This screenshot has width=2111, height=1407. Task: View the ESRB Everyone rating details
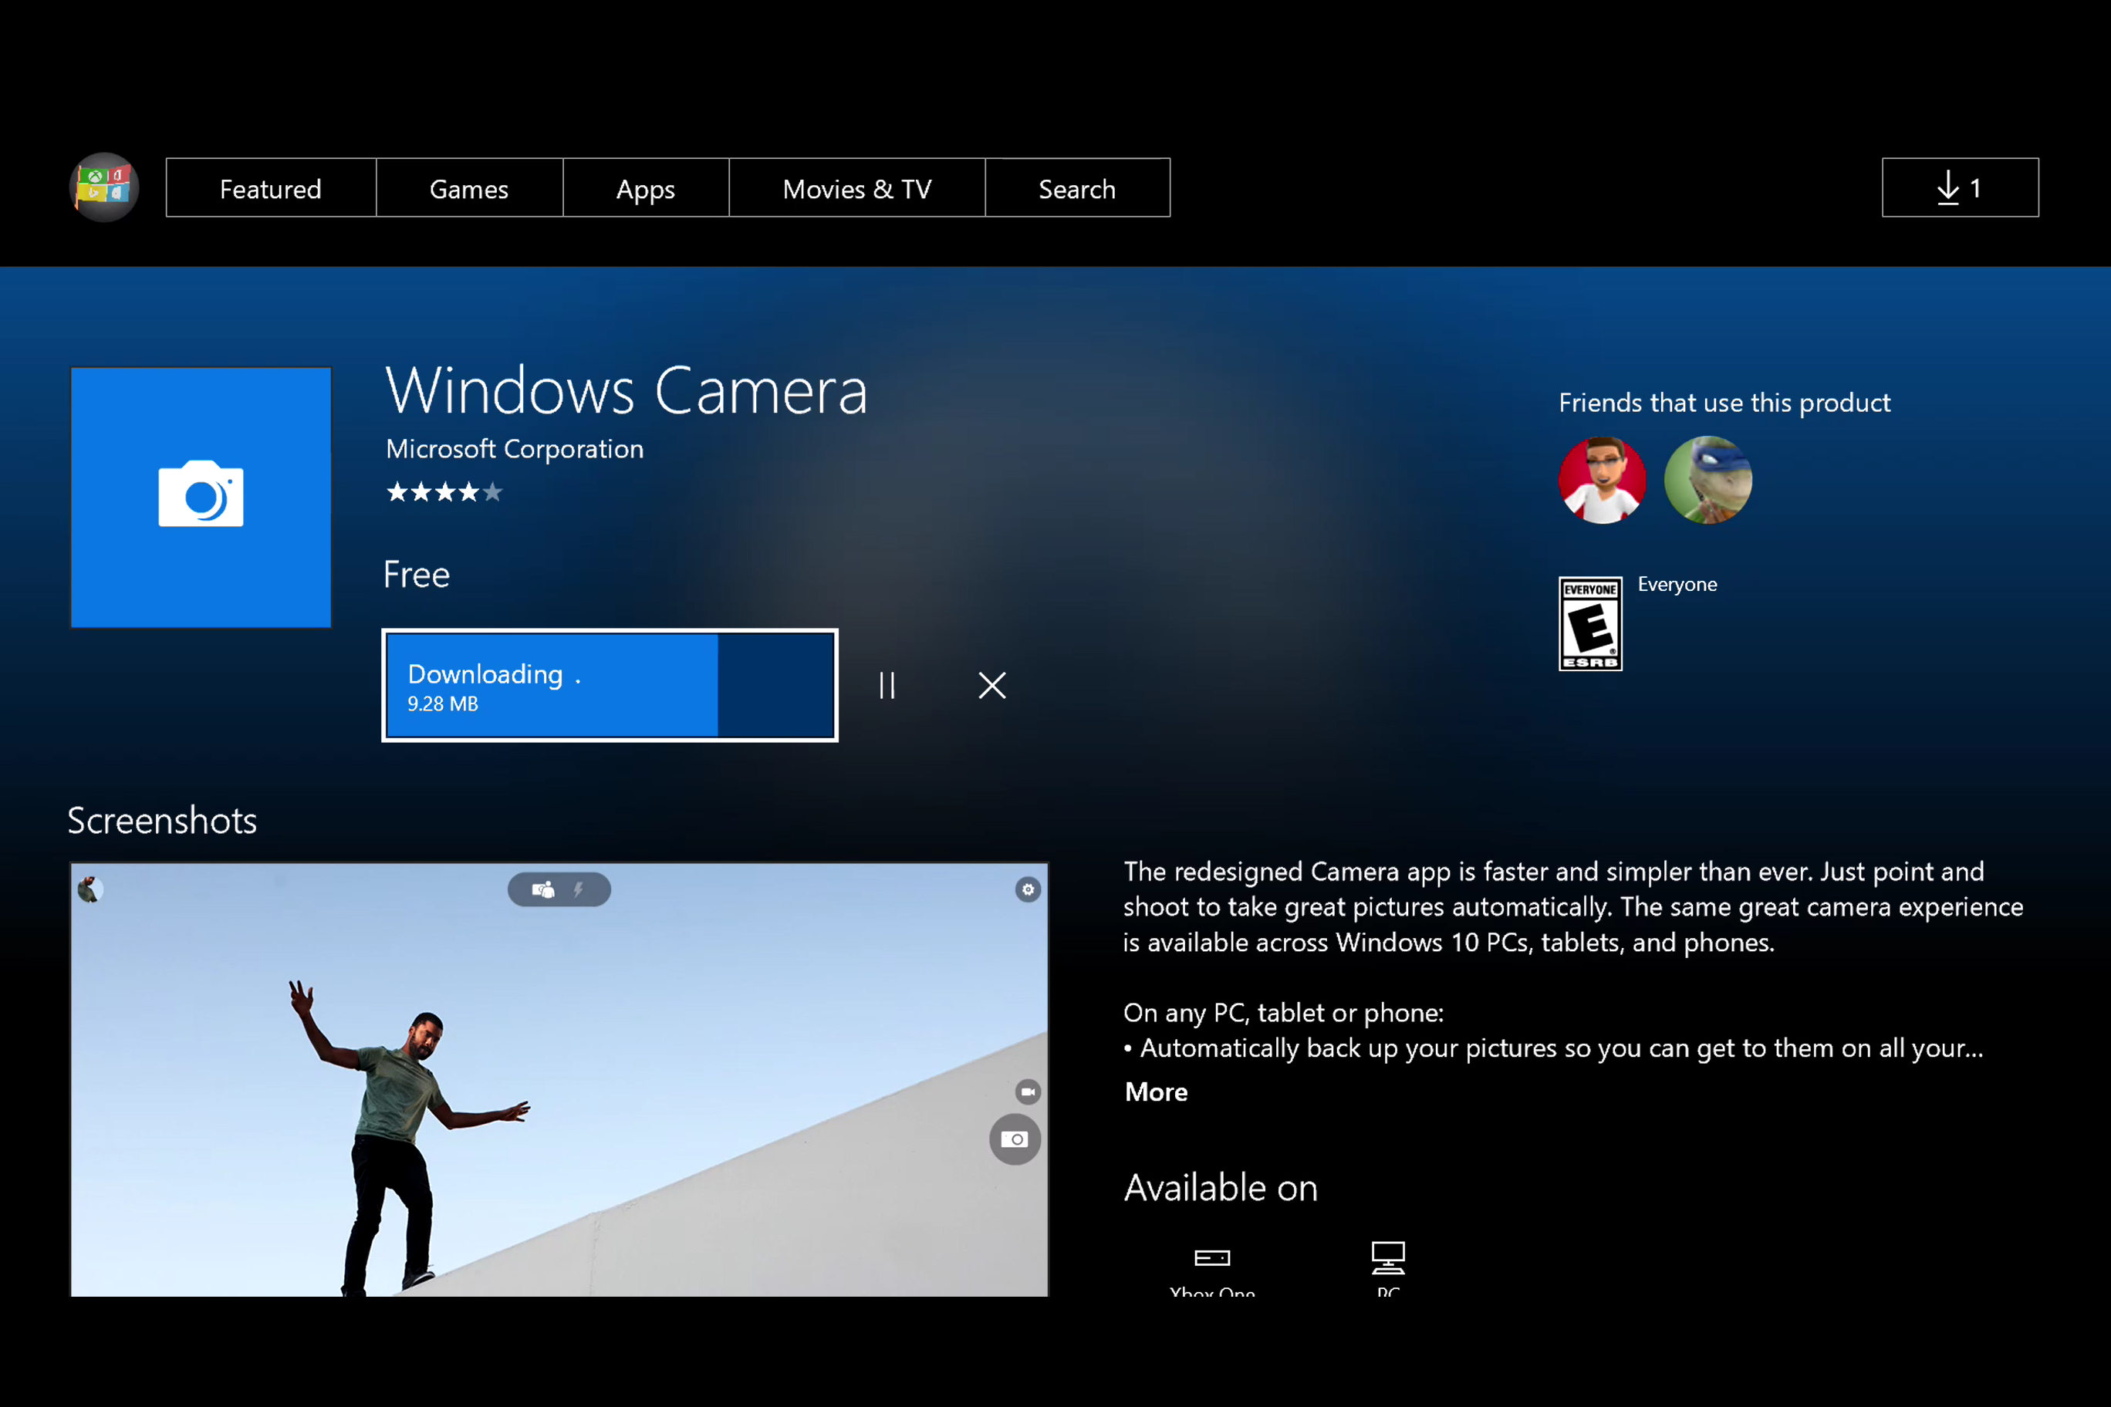(1589, 623)
